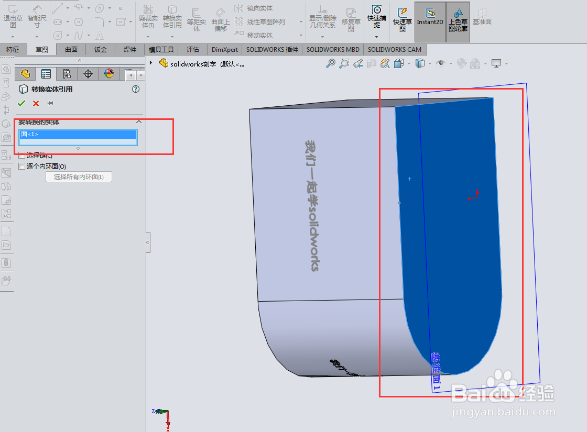Select the Straight Slot sketch tool
The height and width of the screenshot is (432, 587).
click(x=58, y=21)
